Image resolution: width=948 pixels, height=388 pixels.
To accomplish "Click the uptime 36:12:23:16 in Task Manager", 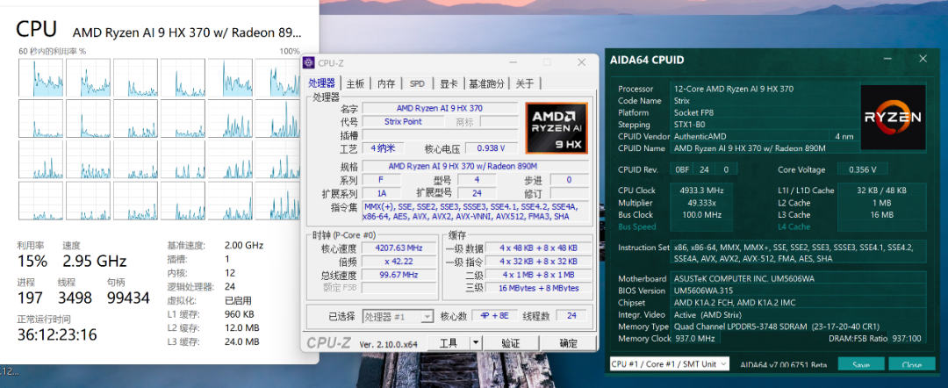I will click(57, 334).
